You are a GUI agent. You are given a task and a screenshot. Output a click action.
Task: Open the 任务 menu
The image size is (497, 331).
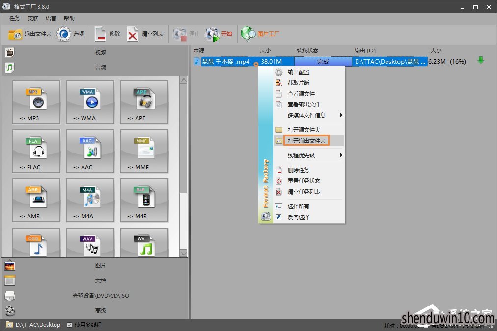(x=15, y=18)
